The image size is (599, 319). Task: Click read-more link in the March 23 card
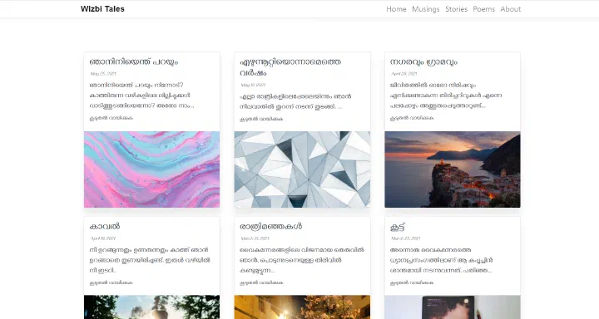click(x=412, y=283)
